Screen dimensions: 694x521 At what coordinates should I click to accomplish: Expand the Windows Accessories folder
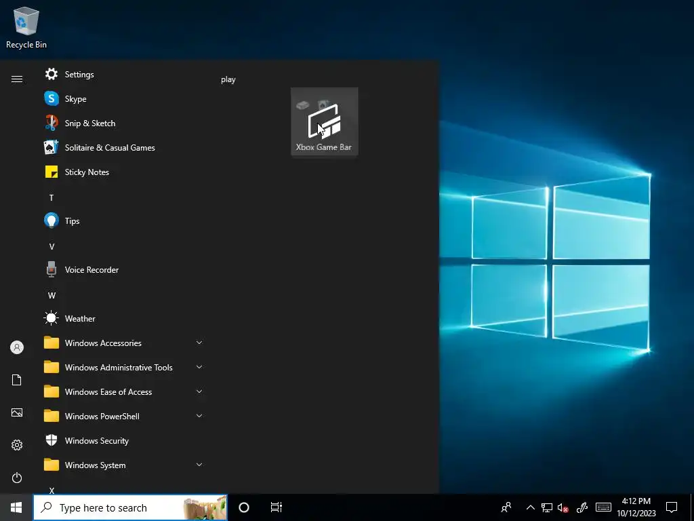[123, 343]
